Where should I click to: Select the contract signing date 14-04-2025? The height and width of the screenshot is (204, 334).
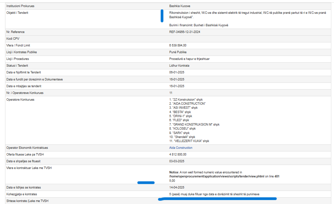(x=177, y=187)
